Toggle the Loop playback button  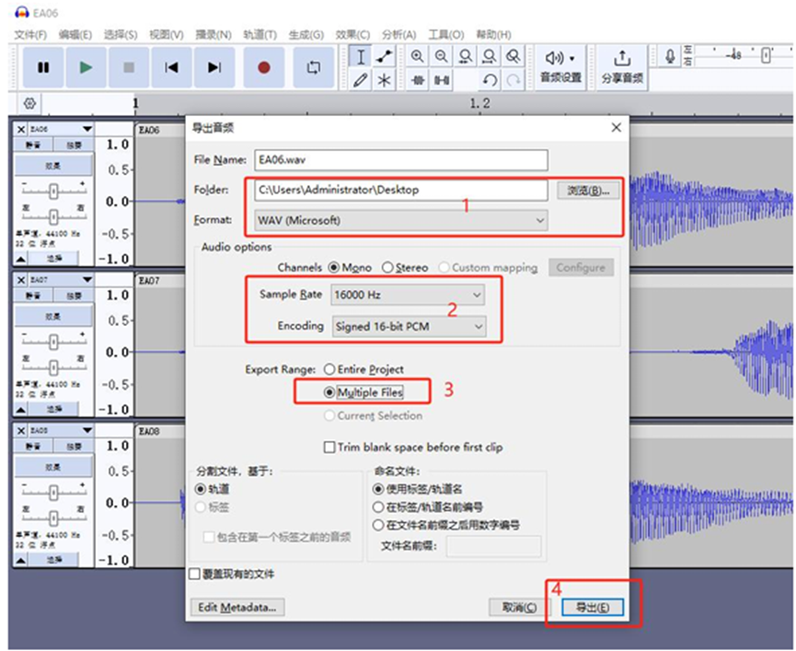click(313, 67)
